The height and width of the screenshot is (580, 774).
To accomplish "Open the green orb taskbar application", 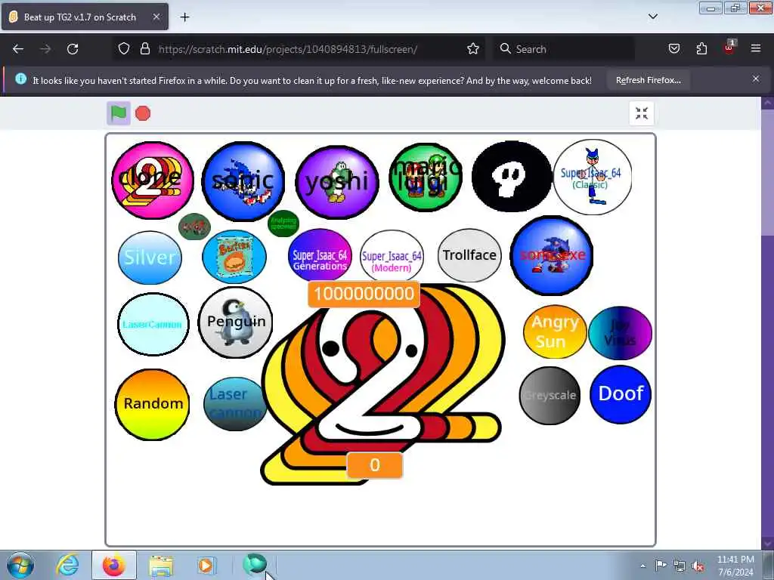I will 255,564.
